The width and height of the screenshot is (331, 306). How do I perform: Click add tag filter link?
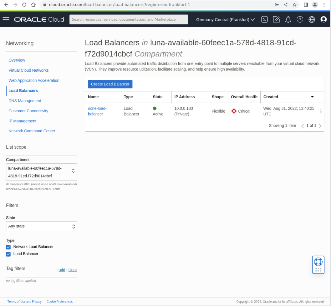click(x=62, y=270)
